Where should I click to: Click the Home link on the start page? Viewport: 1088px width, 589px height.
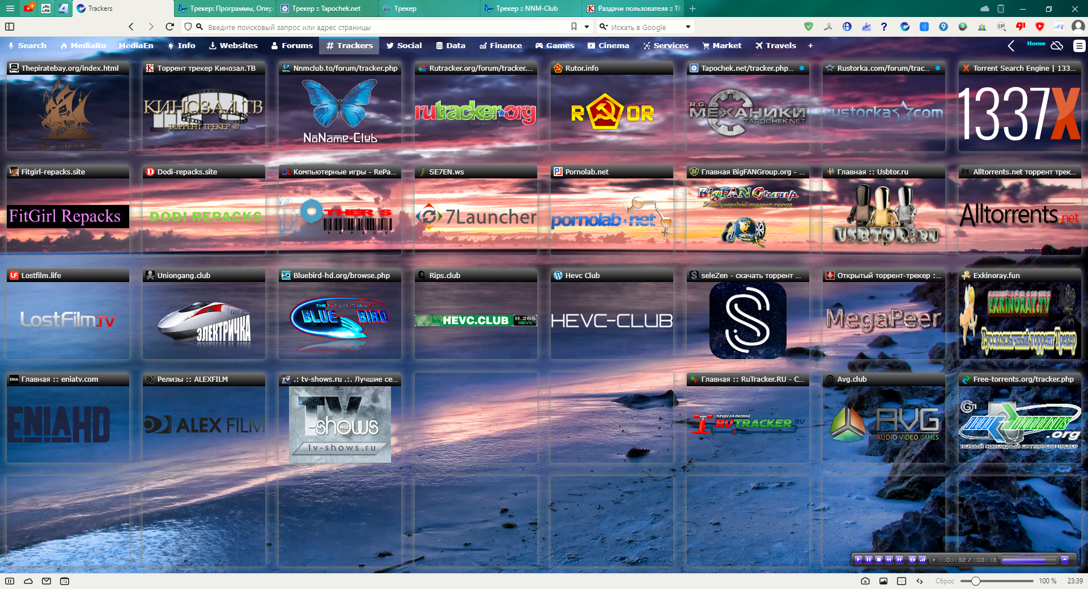pyautogui.click(x=1036, y=44)
